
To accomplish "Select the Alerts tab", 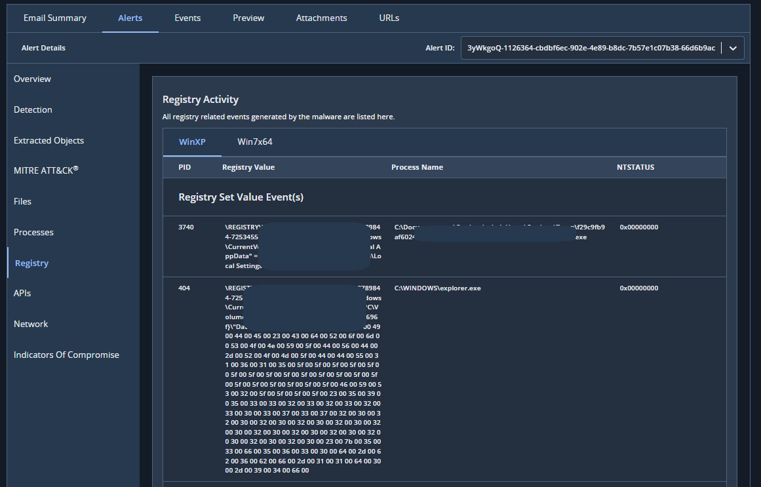I will point(130,18).
